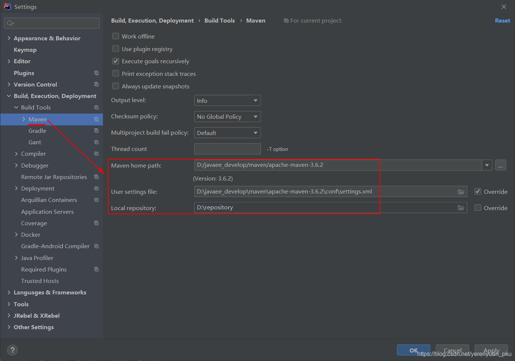The width and height of the screenshot is (515, 361).
Task: Click the IntelliJ logo in the title bar
Action: click(x=7, y=6)
